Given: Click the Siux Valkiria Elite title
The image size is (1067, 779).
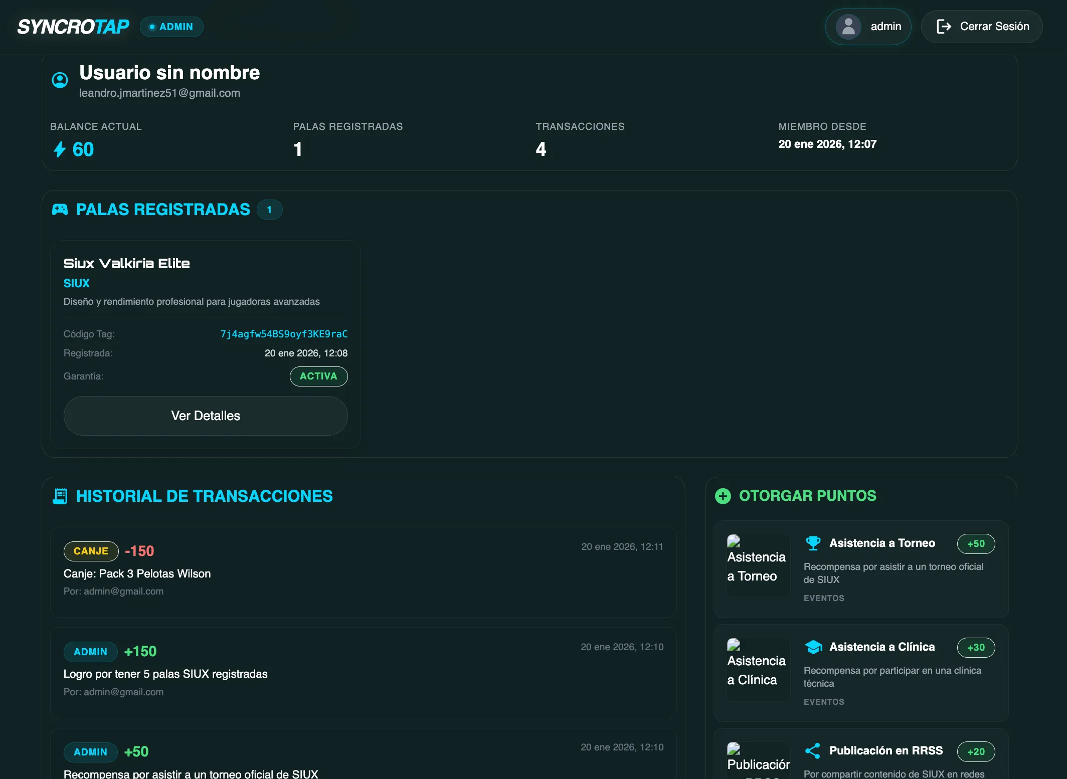Looking at the screenshot, I should pyautogui.click(x=126, y=263).
